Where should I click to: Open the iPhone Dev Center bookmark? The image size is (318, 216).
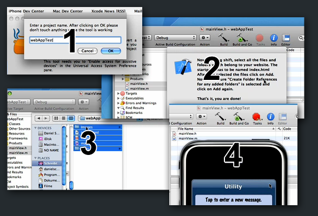coord(26,11)
